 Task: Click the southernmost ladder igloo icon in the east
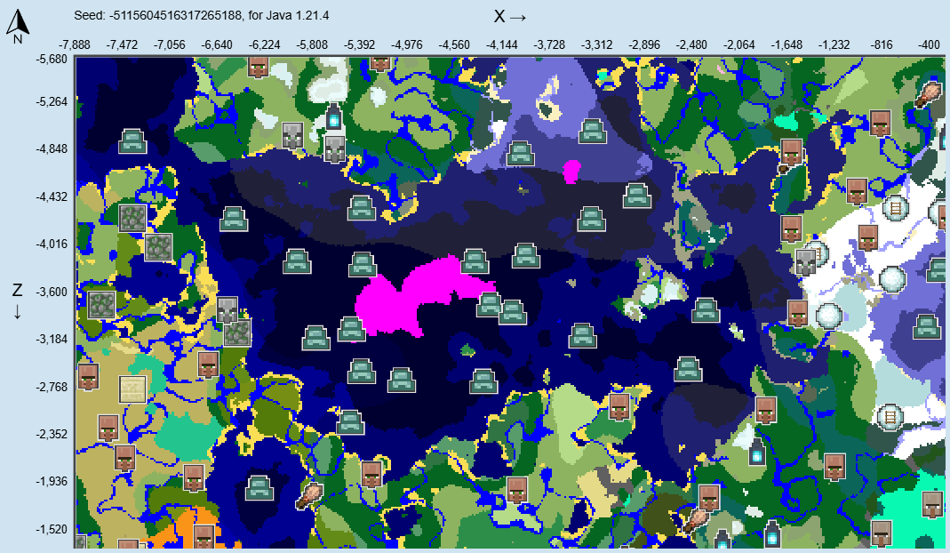pos(890,418)
